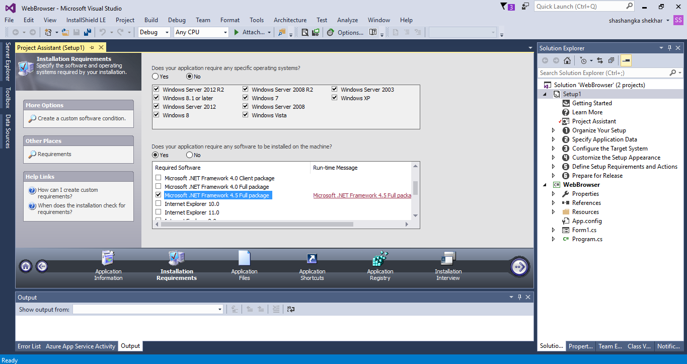
Task: Click the Home icon in Solution Explorer
Action: (x=567, y=60)
